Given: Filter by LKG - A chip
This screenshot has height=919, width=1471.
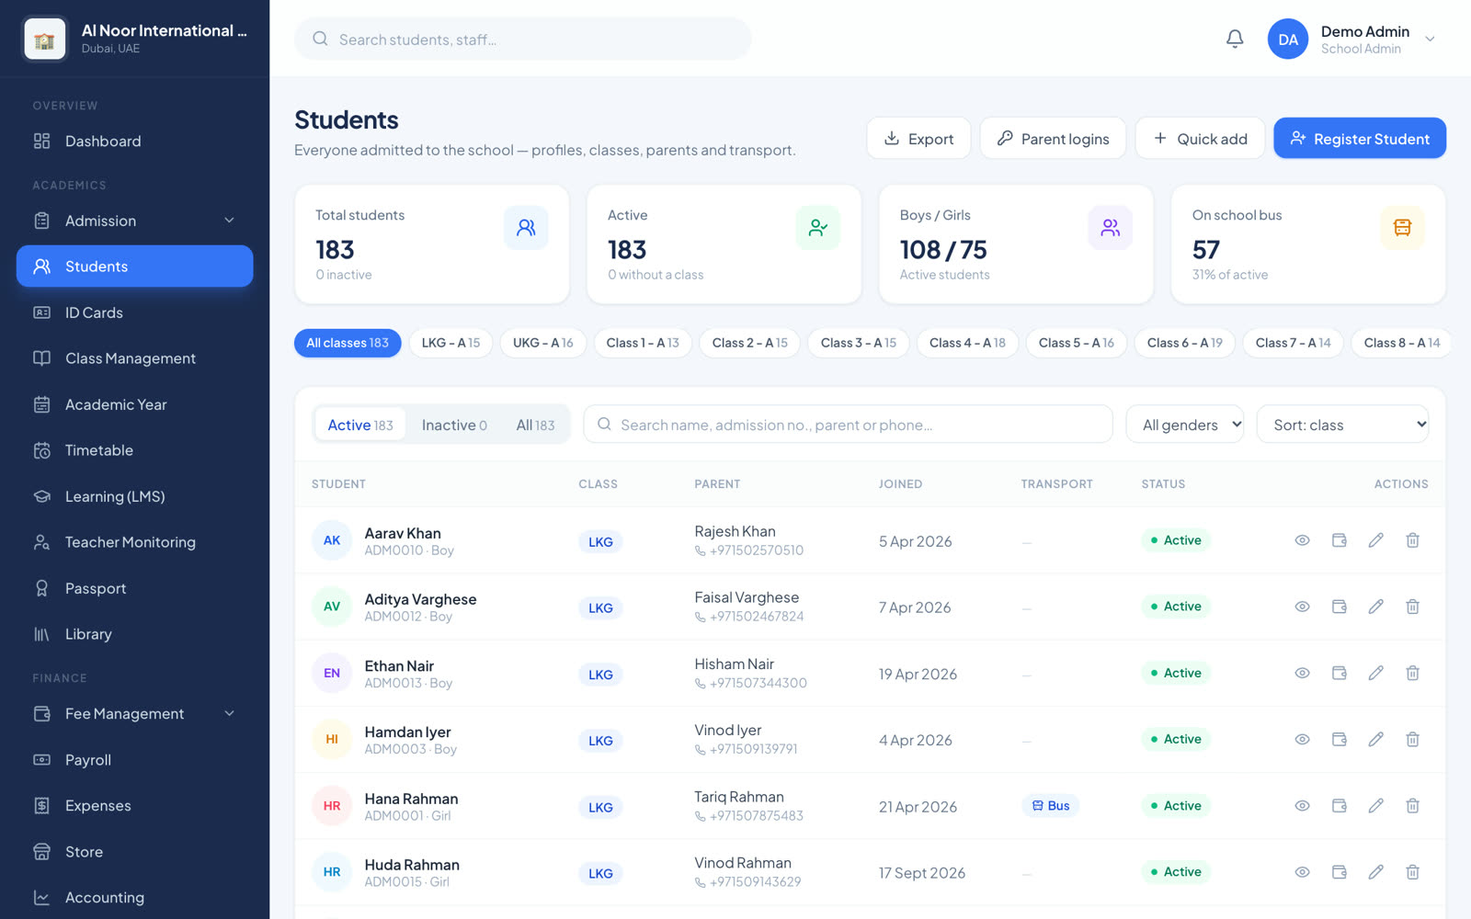Looking at the screenshot, I should tap(450, 343).
